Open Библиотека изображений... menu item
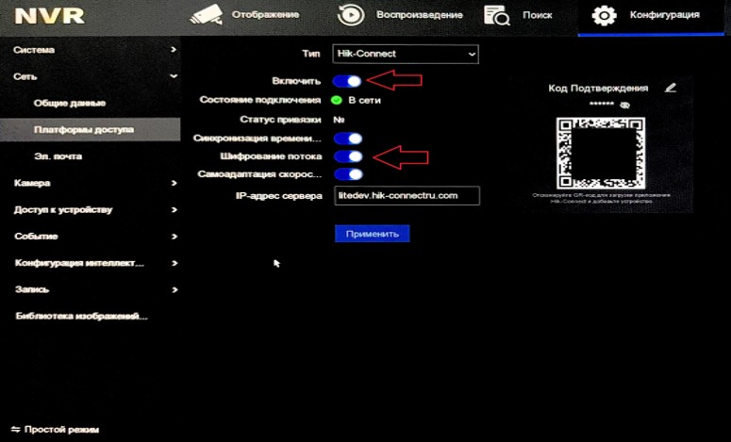 click(x=81, y=317)
